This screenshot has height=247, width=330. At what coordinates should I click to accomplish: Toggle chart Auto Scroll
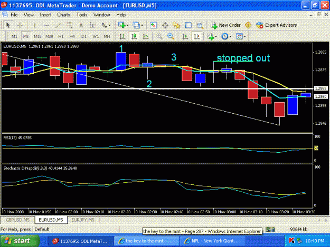tap(185, 36)
